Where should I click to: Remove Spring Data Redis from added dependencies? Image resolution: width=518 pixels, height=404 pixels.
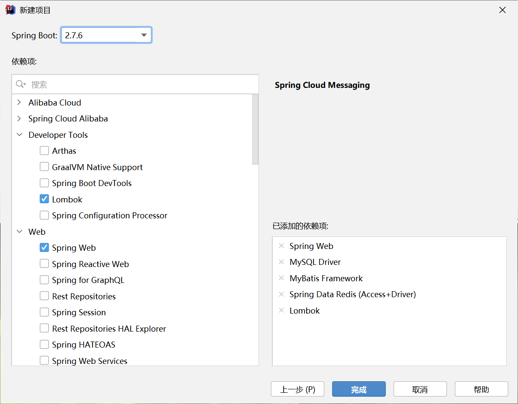click(x=281, y=294)
